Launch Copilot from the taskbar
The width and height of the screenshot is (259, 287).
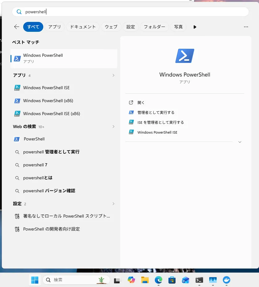[131, 280]
